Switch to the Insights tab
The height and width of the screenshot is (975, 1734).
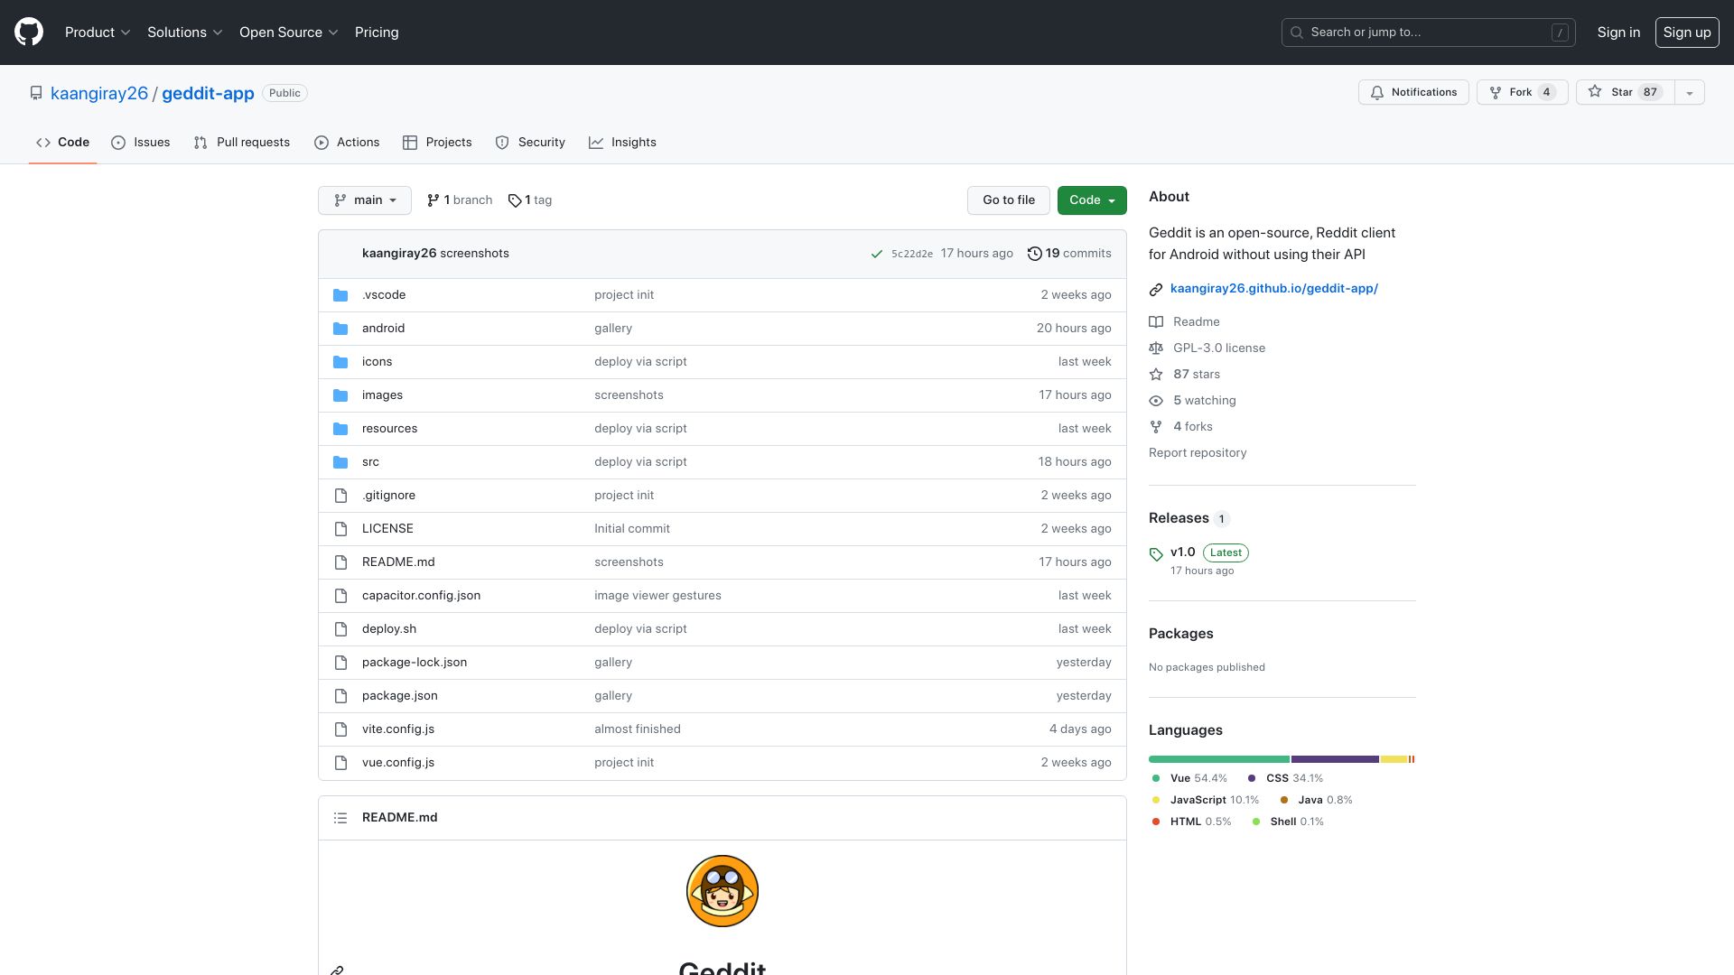[x=622, y=143]
